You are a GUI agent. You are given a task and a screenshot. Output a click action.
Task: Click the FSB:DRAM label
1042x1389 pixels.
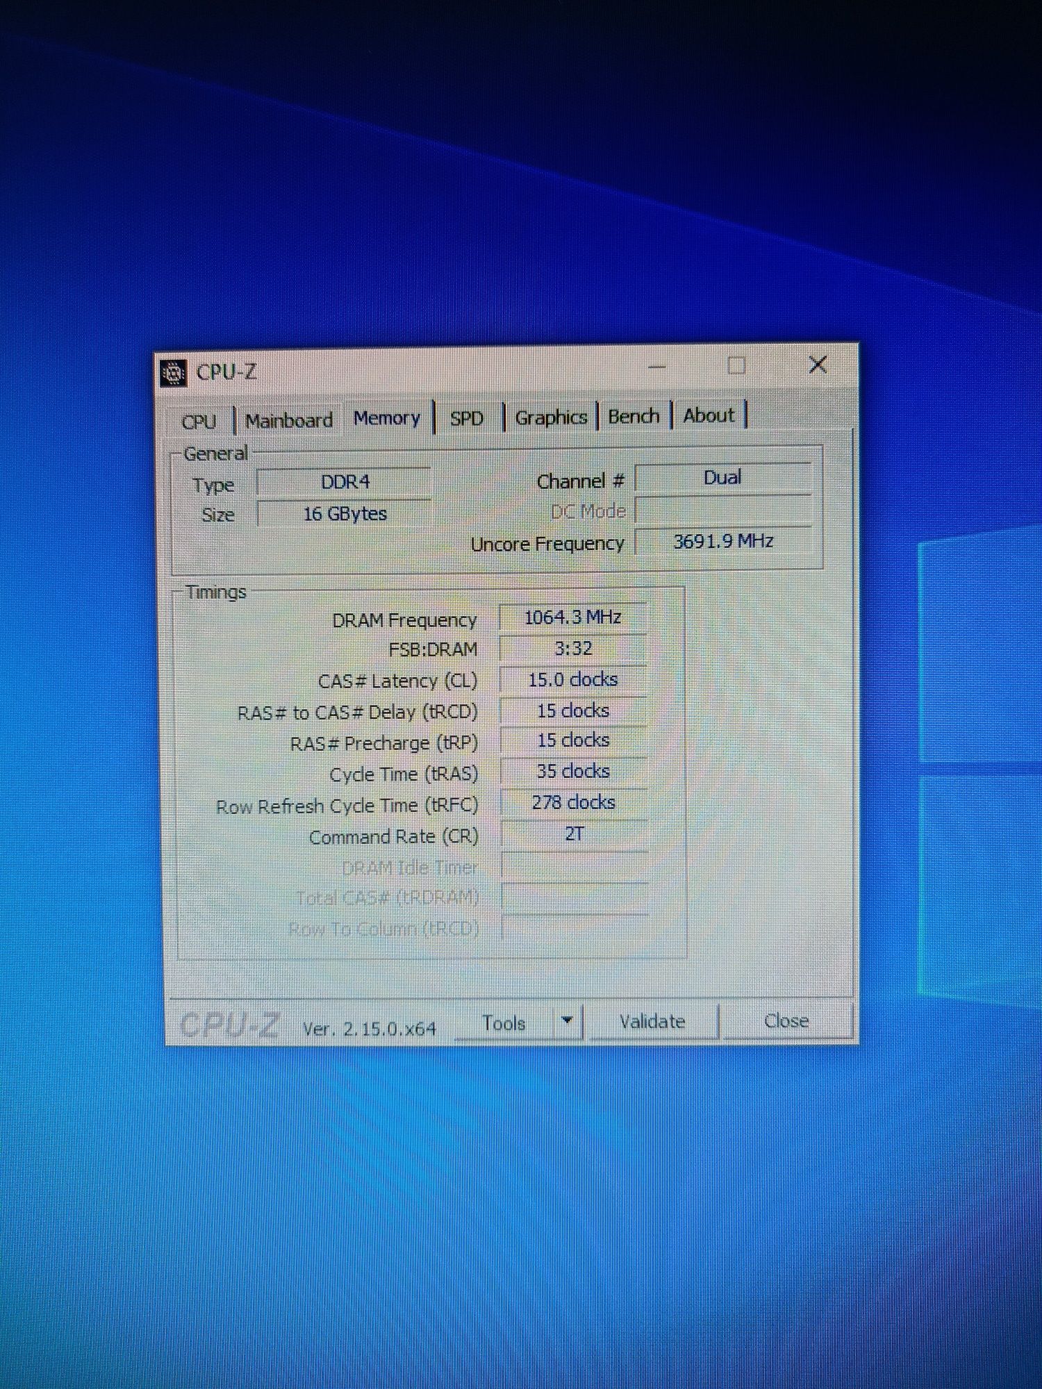coord(433,650)
